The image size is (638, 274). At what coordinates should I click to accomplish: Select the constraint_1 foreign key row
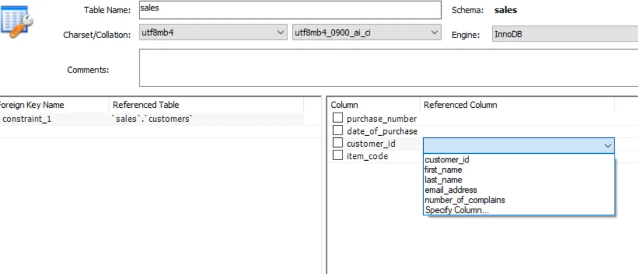[27, 119]
